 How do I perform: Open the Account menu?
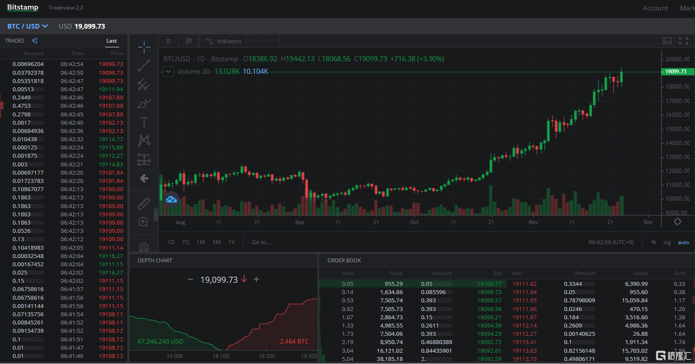[x=655, y=8]
